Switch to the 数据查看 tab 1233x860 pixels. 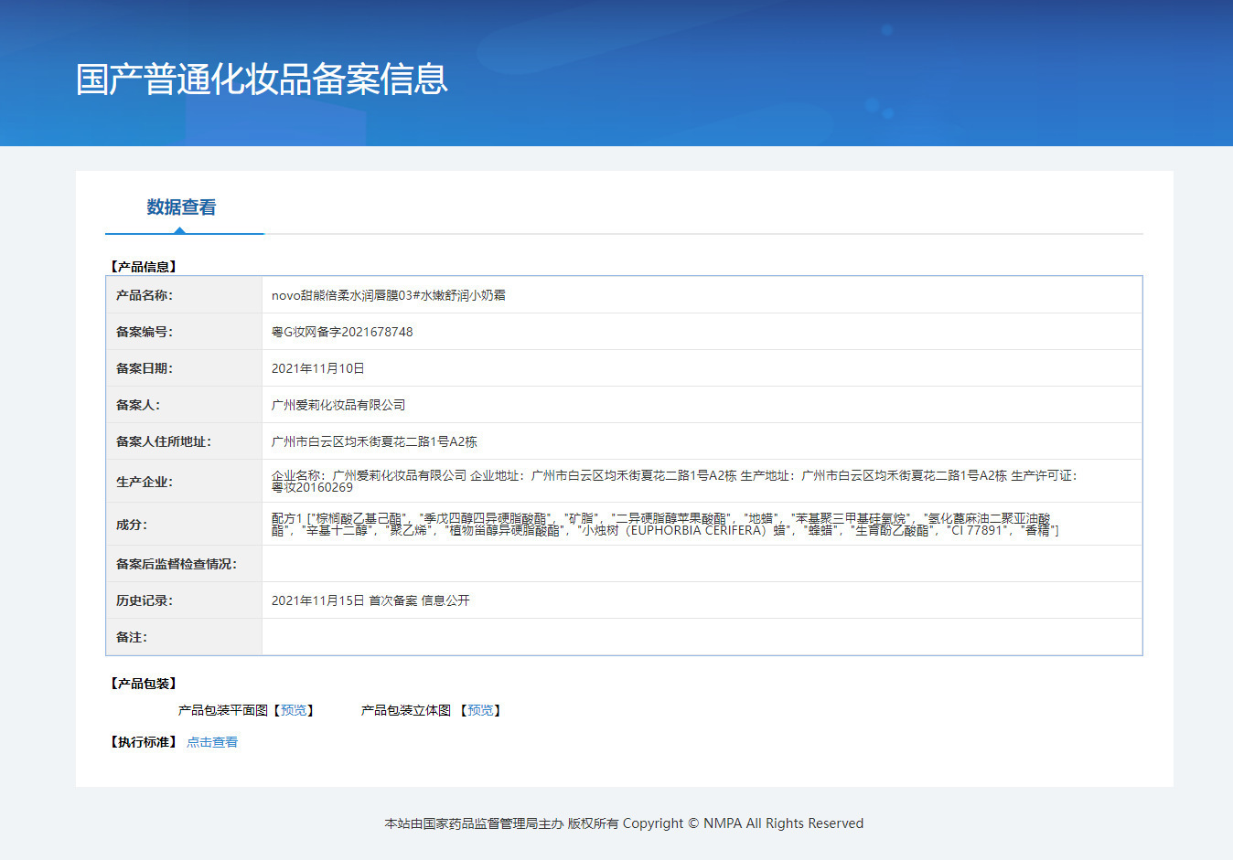coord(181,207)
